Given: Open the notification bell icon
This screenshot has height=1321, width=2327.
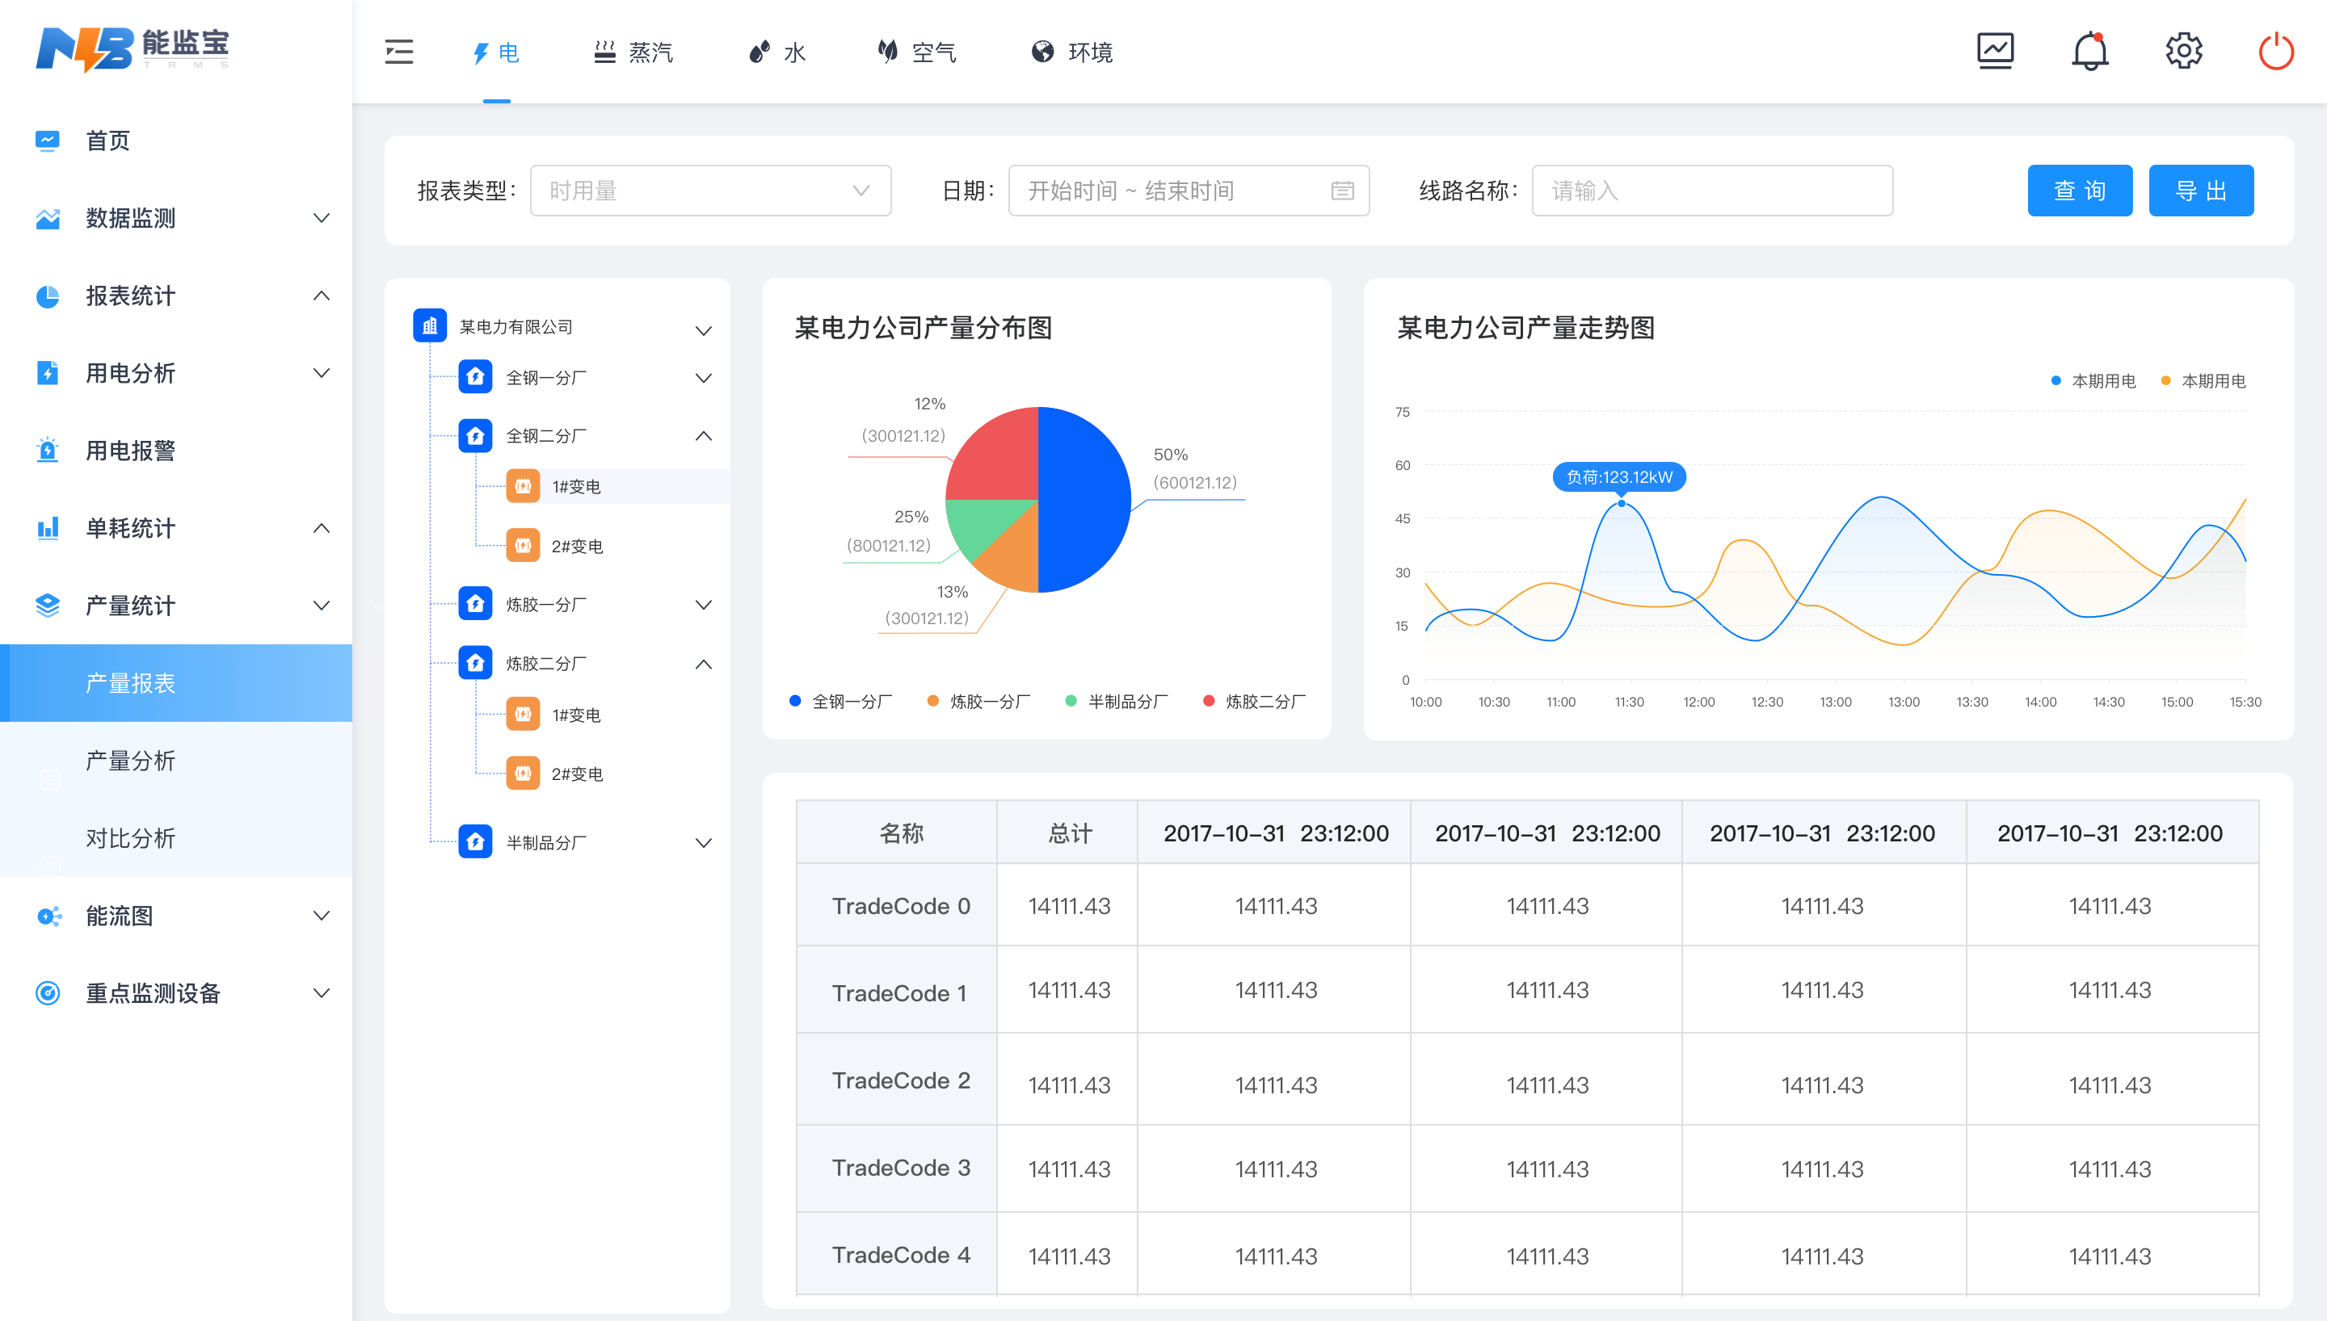Looking at the screenshot, I should coord(2089,51).
